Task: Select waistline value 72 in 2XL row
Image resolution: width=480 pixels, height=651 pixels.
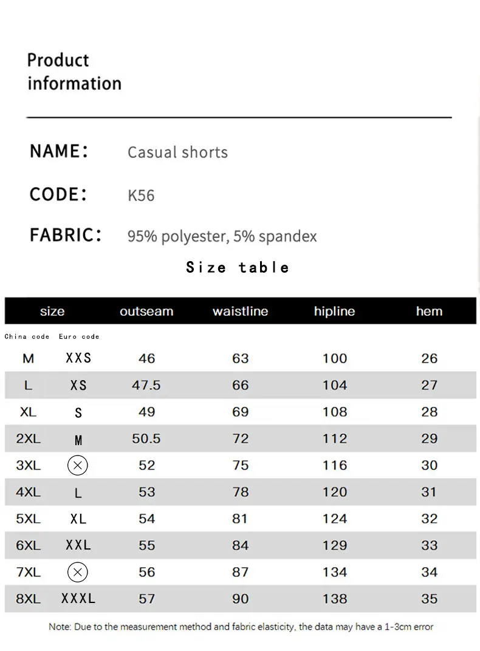Action: 241,438
